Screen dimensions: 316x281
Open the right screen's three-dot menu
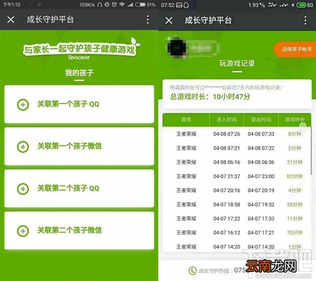coord(305,21)
